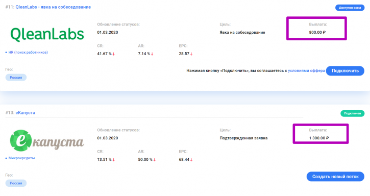The image size is (370, 196).
Task: Select AR value 50.00 %
Action: [x=145, y=160]
